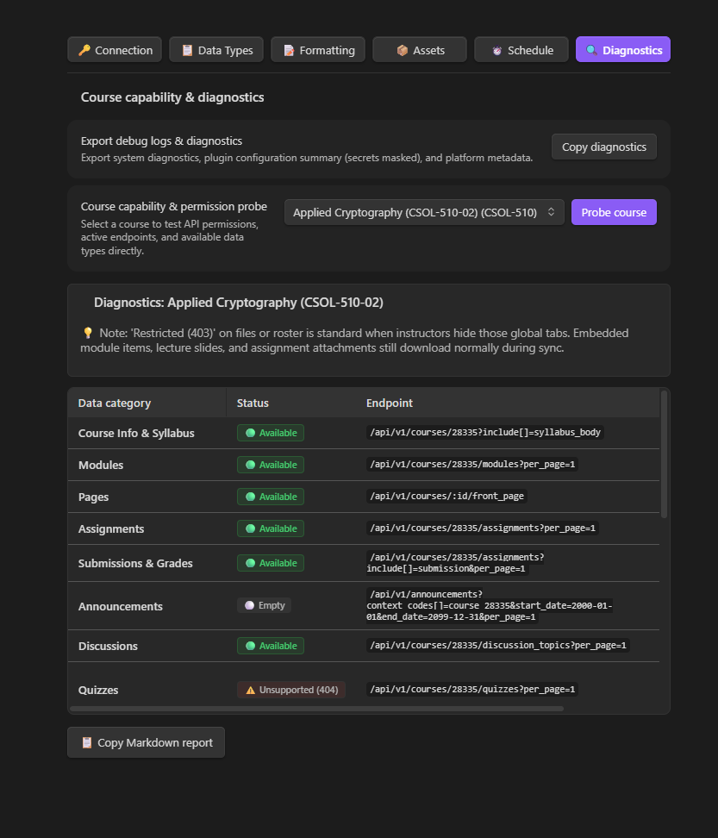Click the discussion_topics endpoint path
This screenshot has width=718, height=838.
point(498,645)
